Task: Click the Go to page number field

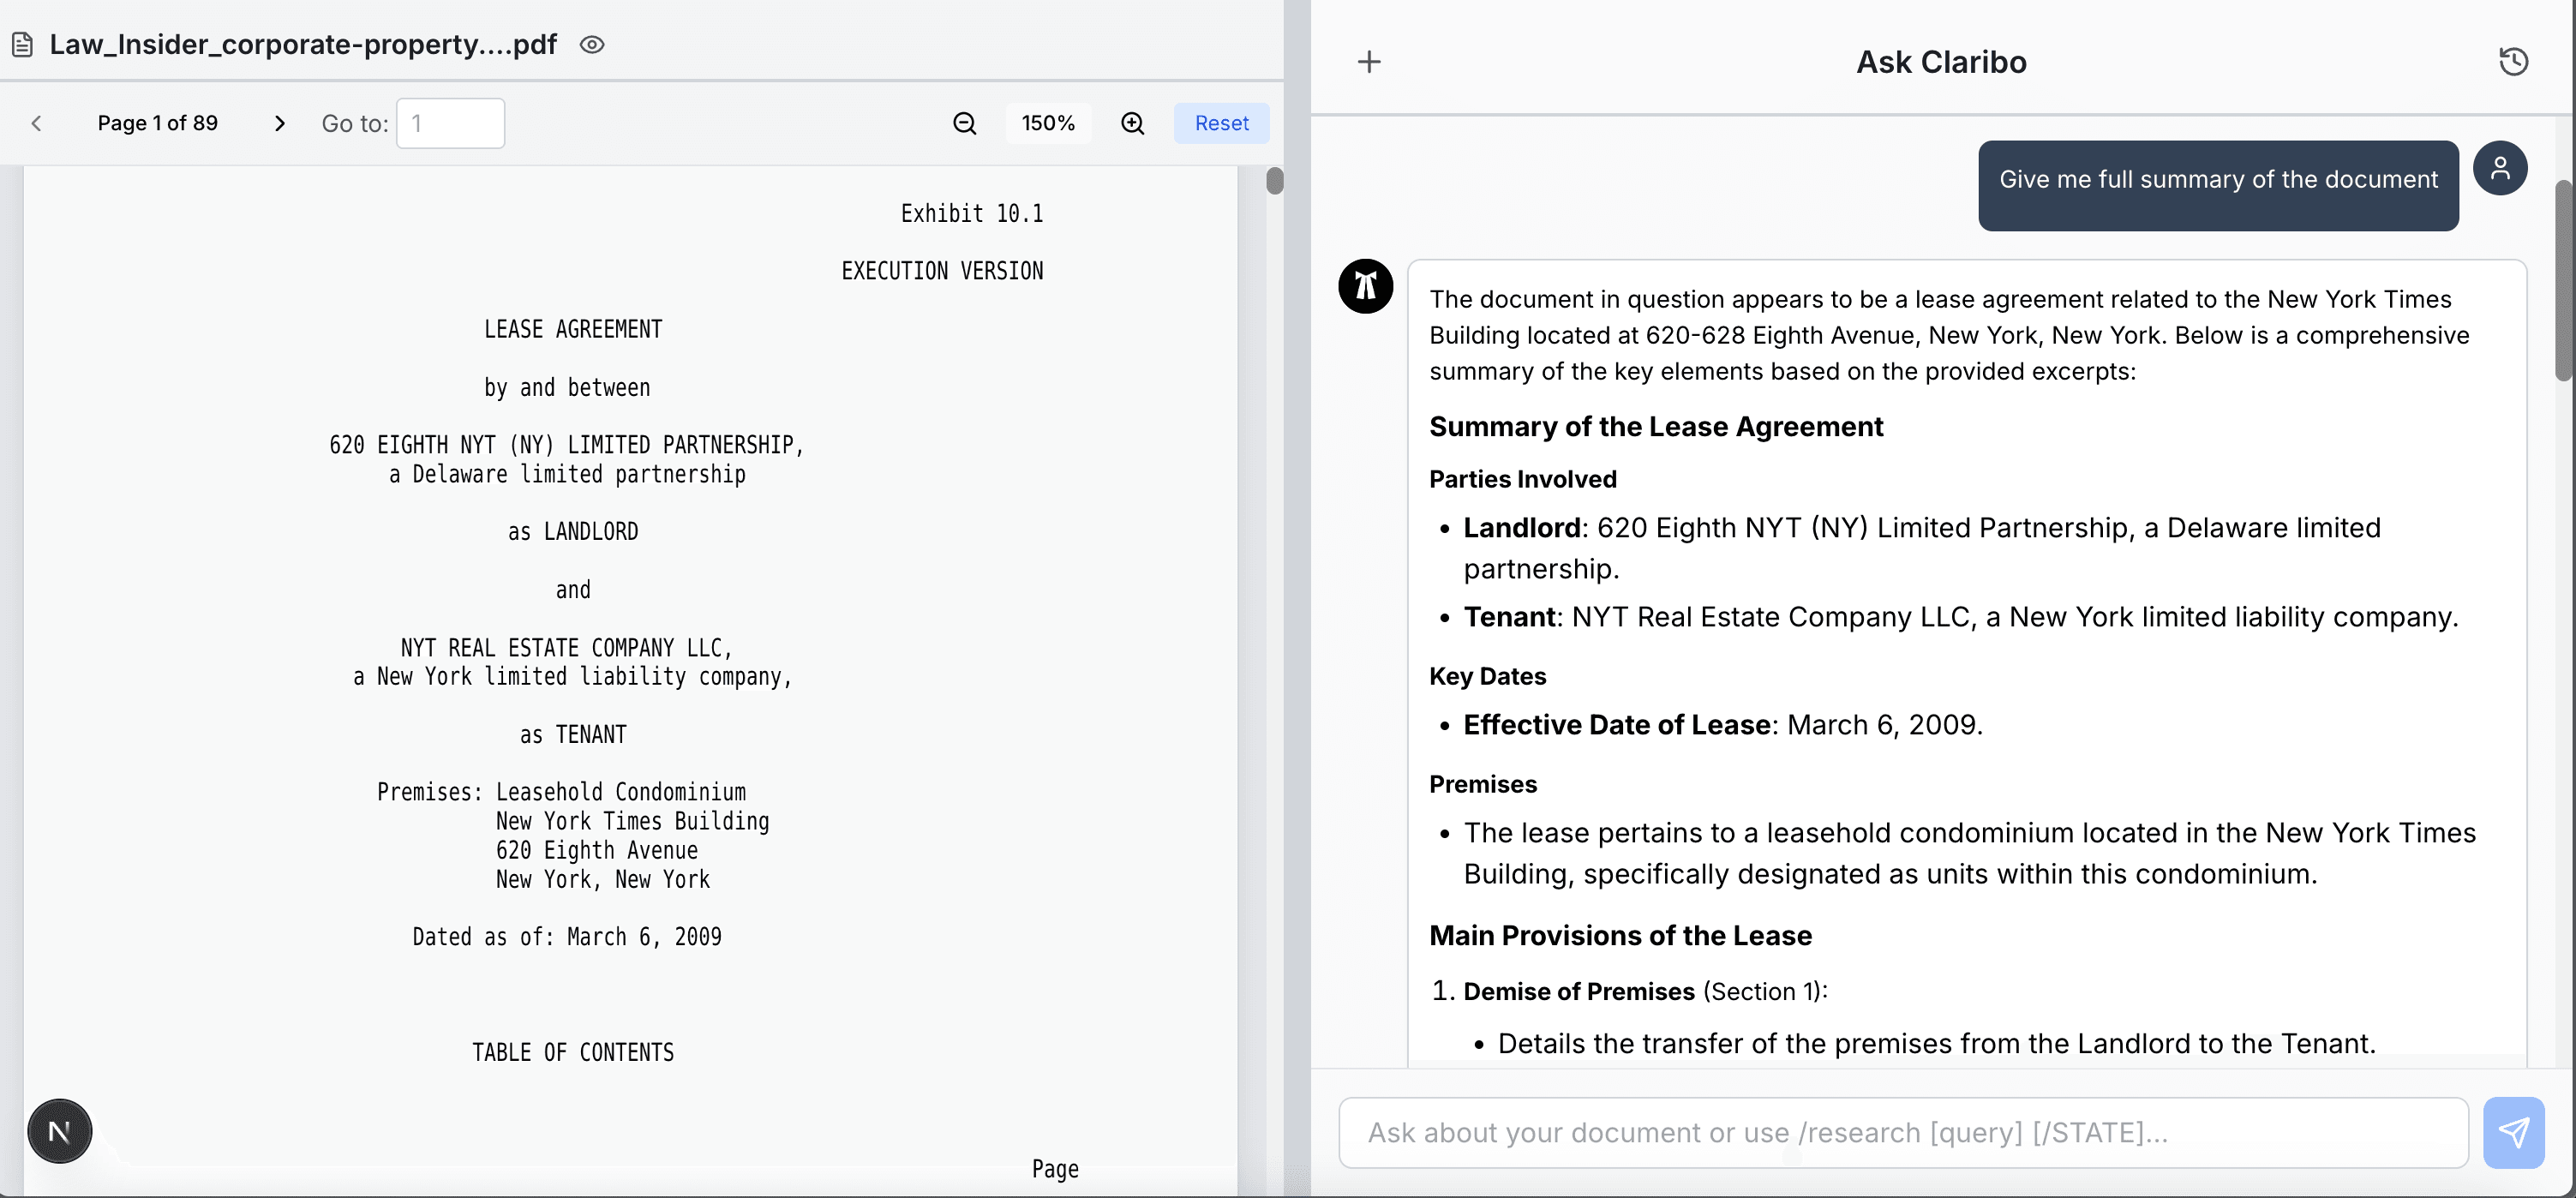Action: coord(450,123)
